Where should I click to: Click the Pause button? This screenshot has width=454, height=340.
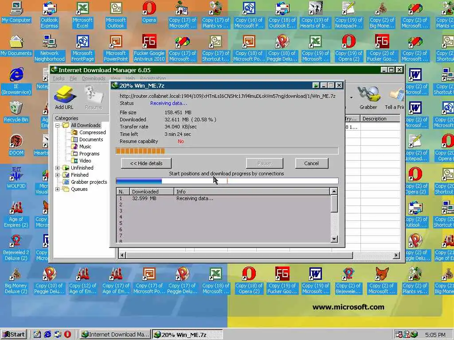click(x=264, y=163)
